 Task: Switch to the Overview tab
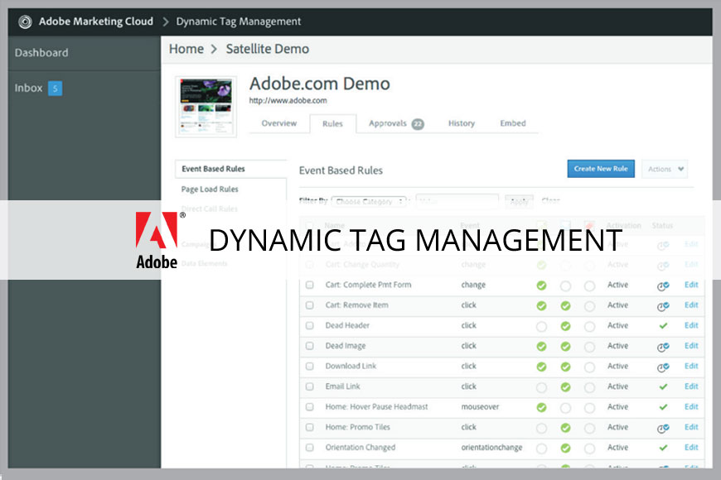click(279, 123)
